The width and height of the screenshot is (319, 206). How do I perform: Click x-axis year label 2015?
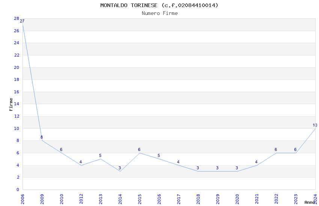(x=140, y=199)
